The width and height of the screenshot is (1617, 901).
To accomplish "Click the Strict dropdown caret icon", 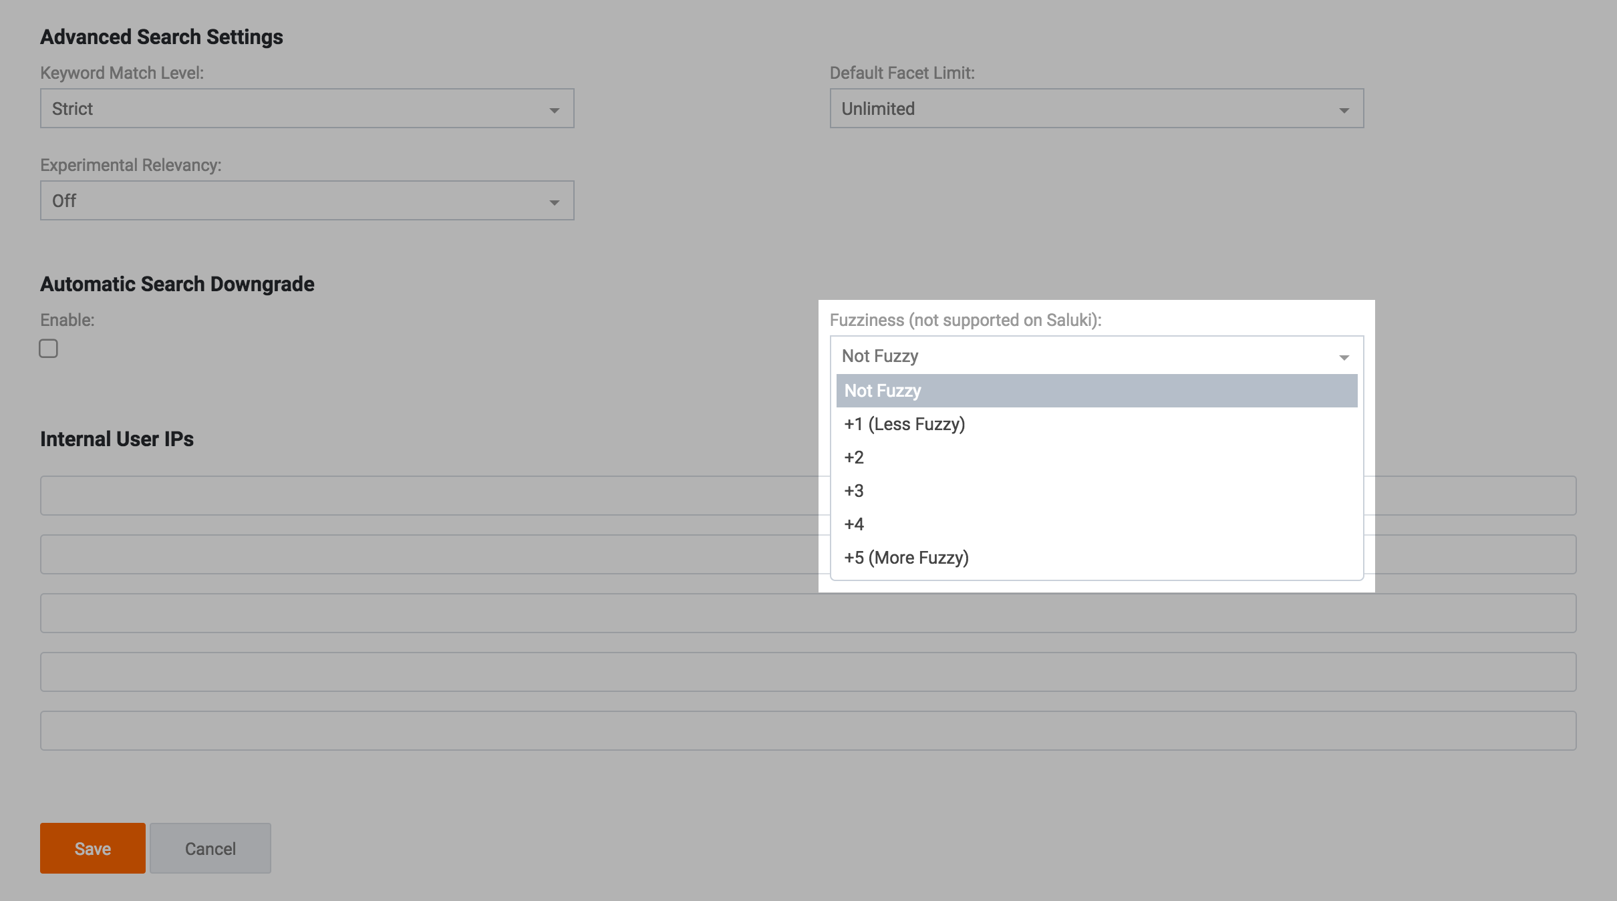I will 554,110.
